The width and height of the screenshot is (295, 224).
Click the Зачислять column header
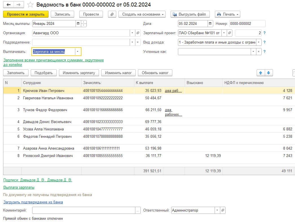108,83
